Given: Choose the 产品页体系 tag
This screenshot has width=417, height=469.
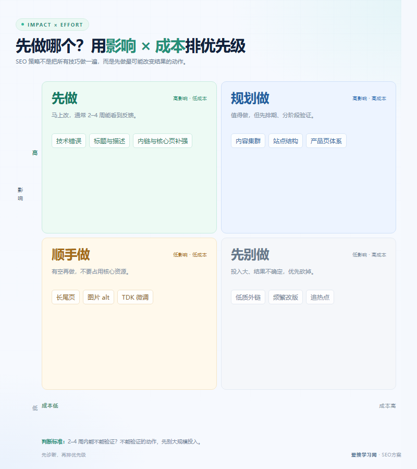Looking at the screenshot, I should (326, 141).
